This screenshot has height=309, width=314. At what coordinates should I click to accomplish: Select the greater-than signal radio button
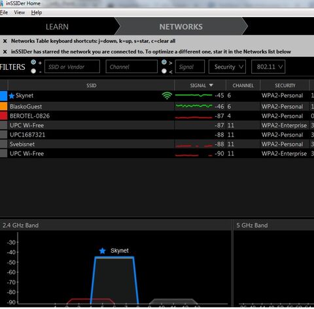164,62
